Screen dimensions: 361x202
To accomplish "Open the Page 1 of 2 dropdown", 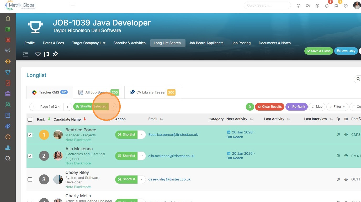I will (x=50, y=107).
